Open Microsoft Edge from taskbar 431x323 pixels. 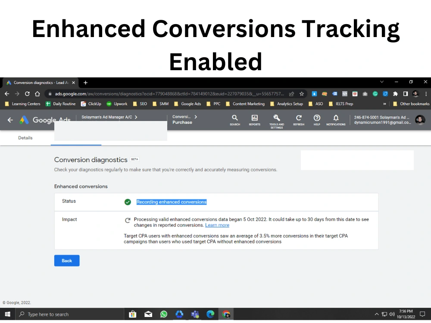(x=210, y=314)
